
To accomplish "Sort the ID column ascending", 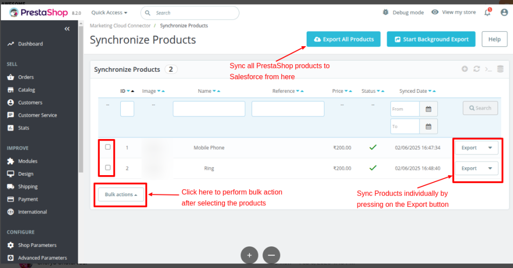I will [132, 91].
